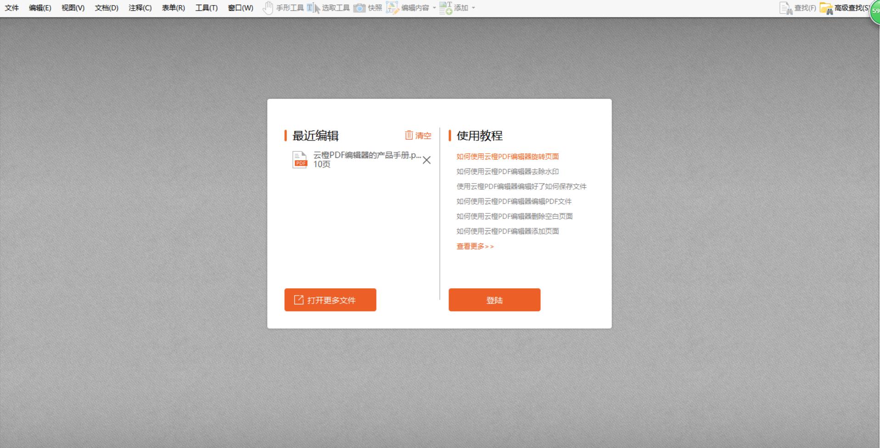Image resolution: width=880 pixels, height=448 pixels.
Task: Expand the 编辑内容 dropdown arrow
Action: coord(434,8)
